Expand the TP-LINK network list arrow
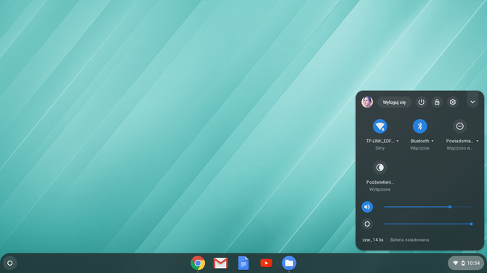487x273 pixels. (x=398, y=141)
